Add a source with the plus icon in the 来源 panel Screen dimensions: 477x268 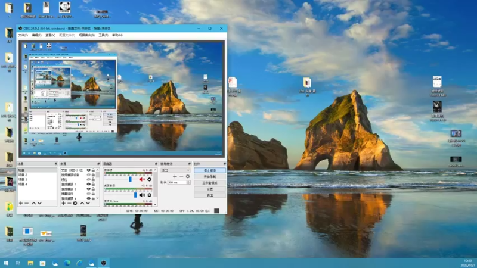63,203
